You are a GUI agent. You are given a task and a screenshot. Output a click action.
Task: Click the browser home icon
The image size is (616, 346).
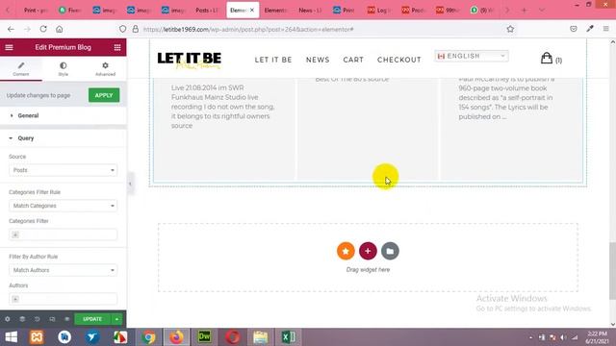pos(60,29)
